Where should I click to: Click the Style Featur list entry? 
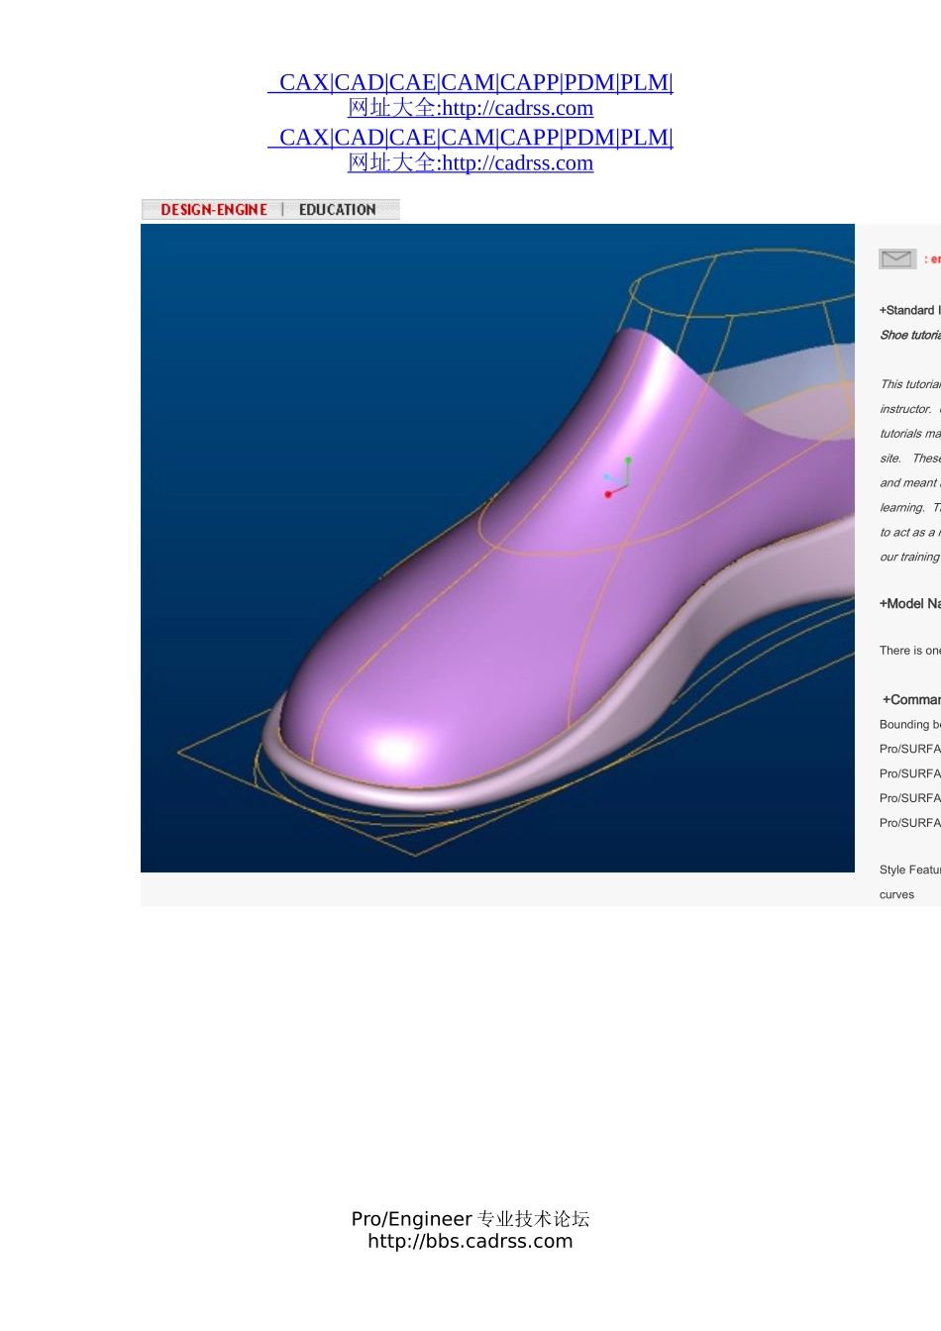coord(909,870)
